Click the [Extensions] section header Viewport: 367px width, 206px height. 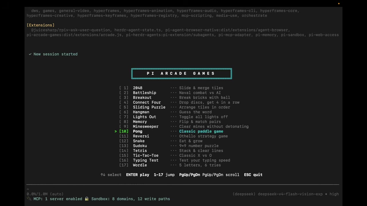click(40, 25)
